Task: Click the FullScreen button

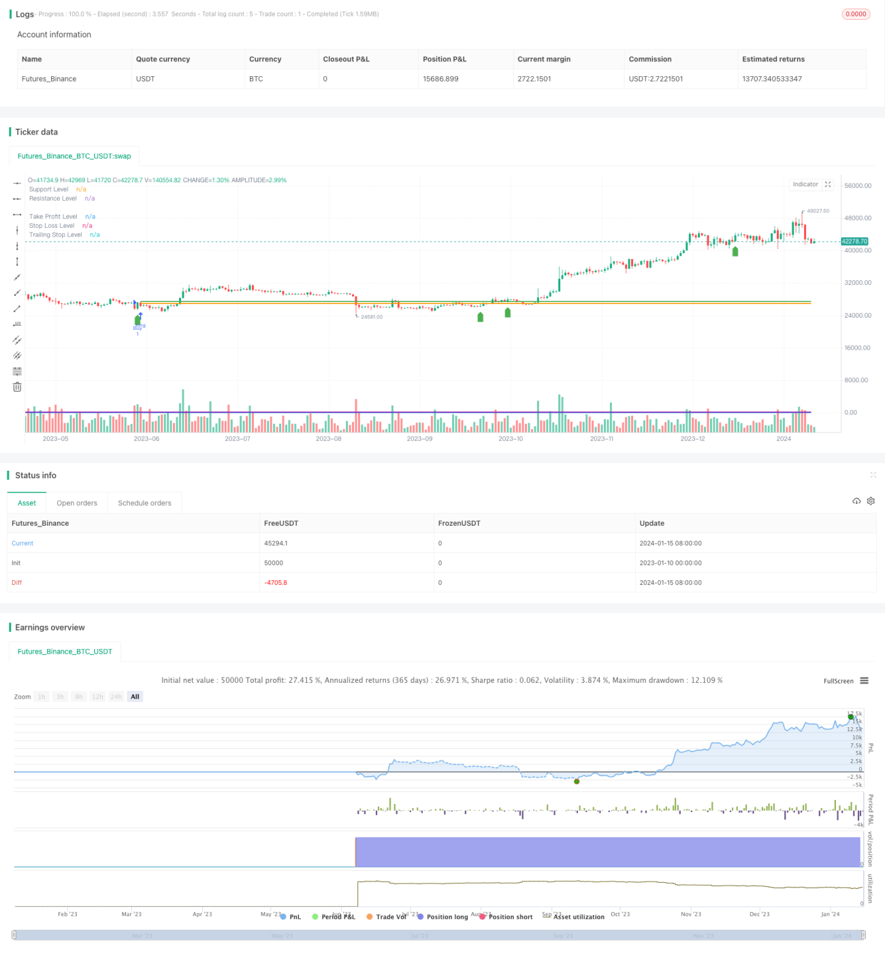Action: [838, 681]
